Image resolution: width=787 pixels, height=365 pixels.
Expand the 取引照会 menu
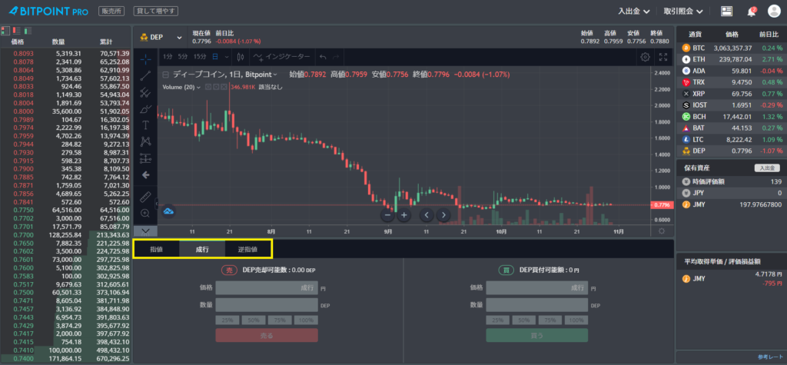(682, 11)
